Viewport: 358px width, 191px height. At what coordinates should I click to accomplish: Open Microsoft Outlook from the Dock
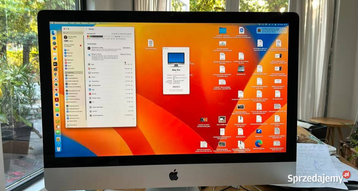[57, 95]
